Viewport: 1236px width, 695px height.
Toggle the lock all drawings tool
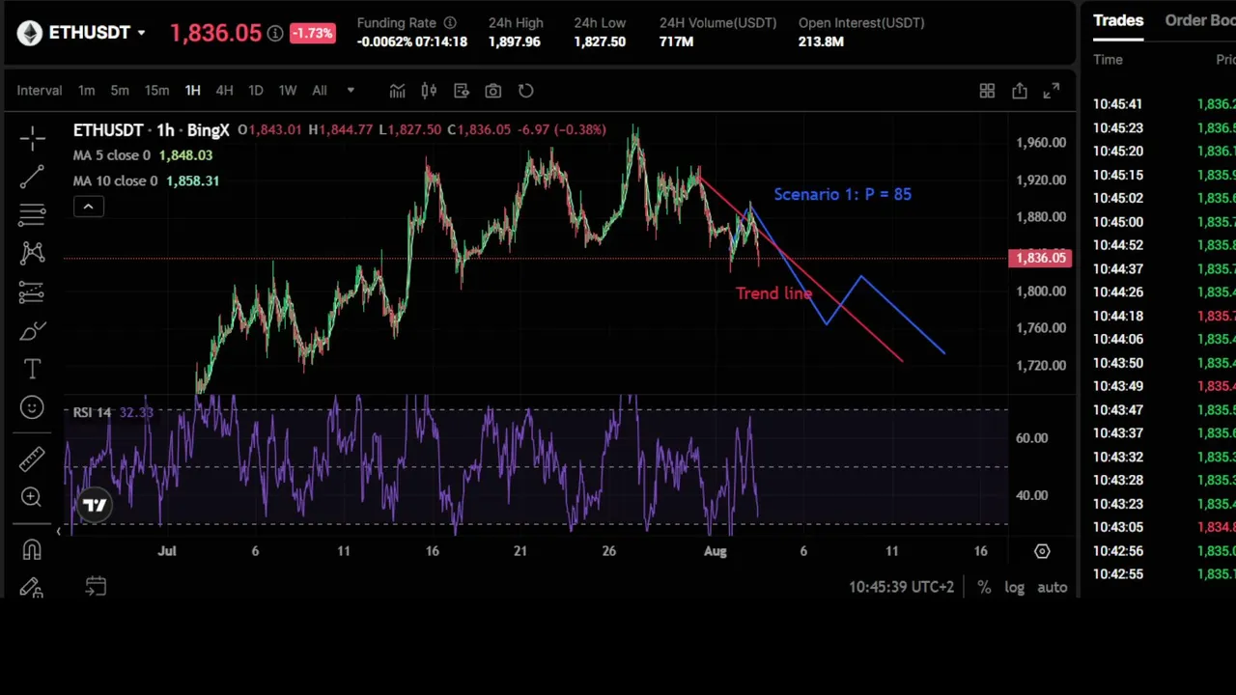[x=32, y=588]
